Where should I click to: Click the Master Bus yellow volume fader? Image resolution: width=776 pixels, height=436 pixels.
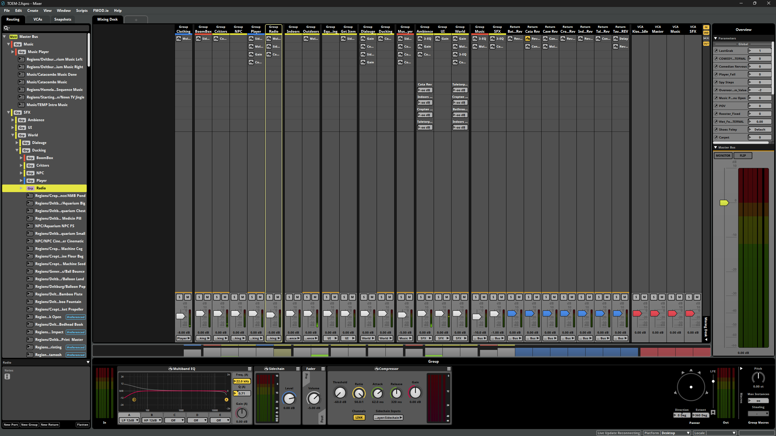pos(724,203)
